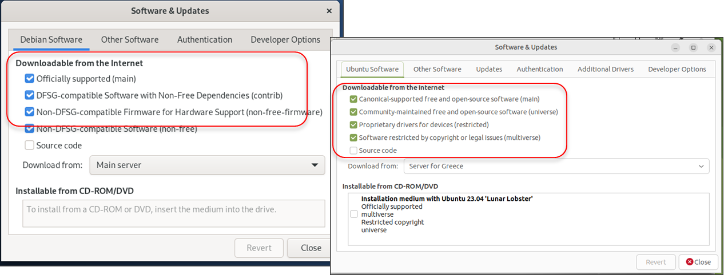This screenshot has height=275, width=724.
Task: Close the Debian Software & Updates window
Action: point(329,11)
